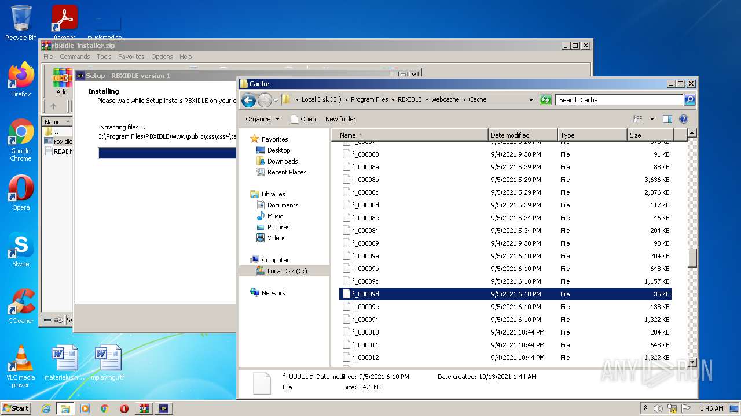Viewport: 741px width, 416px height.
Task: Launch Google Chrome desktop shortcut
Action: (21, 140)
